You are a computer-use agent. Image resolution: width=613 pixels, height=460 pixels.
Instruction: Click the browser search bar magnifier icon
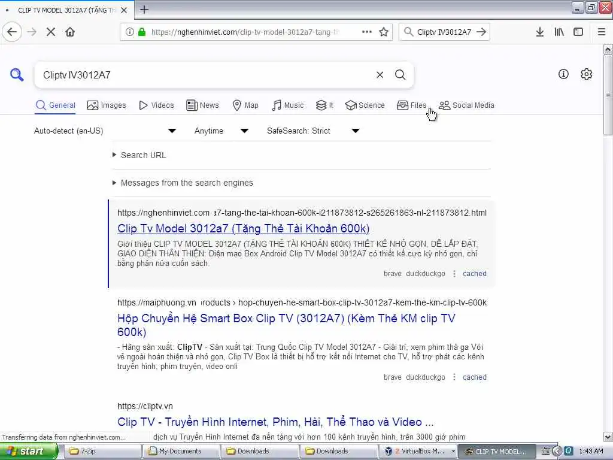point(408,32)
